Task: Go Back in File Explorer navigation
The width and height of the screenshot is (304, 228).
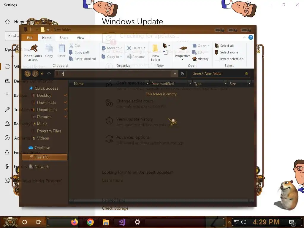Action: (28, 74)
